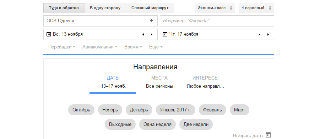The width and height of the screenshot is (320, 139).
Task: Shift return date one day earlier
Action: 260,35
